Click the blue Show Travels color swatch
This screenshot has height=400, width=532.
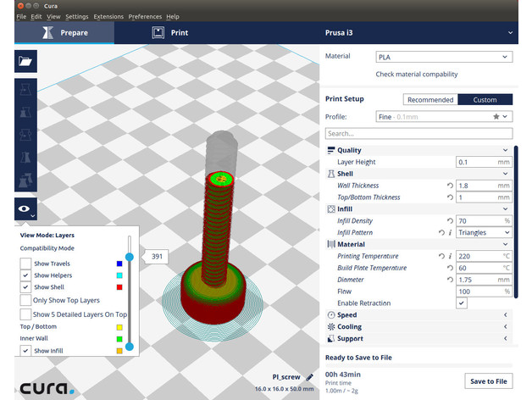(x=119, y=264)
